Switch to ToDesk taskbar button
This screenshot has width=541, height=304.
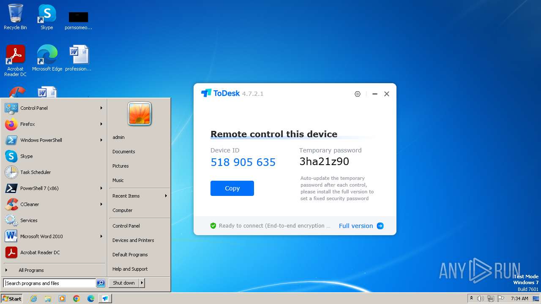pos(105,299)
